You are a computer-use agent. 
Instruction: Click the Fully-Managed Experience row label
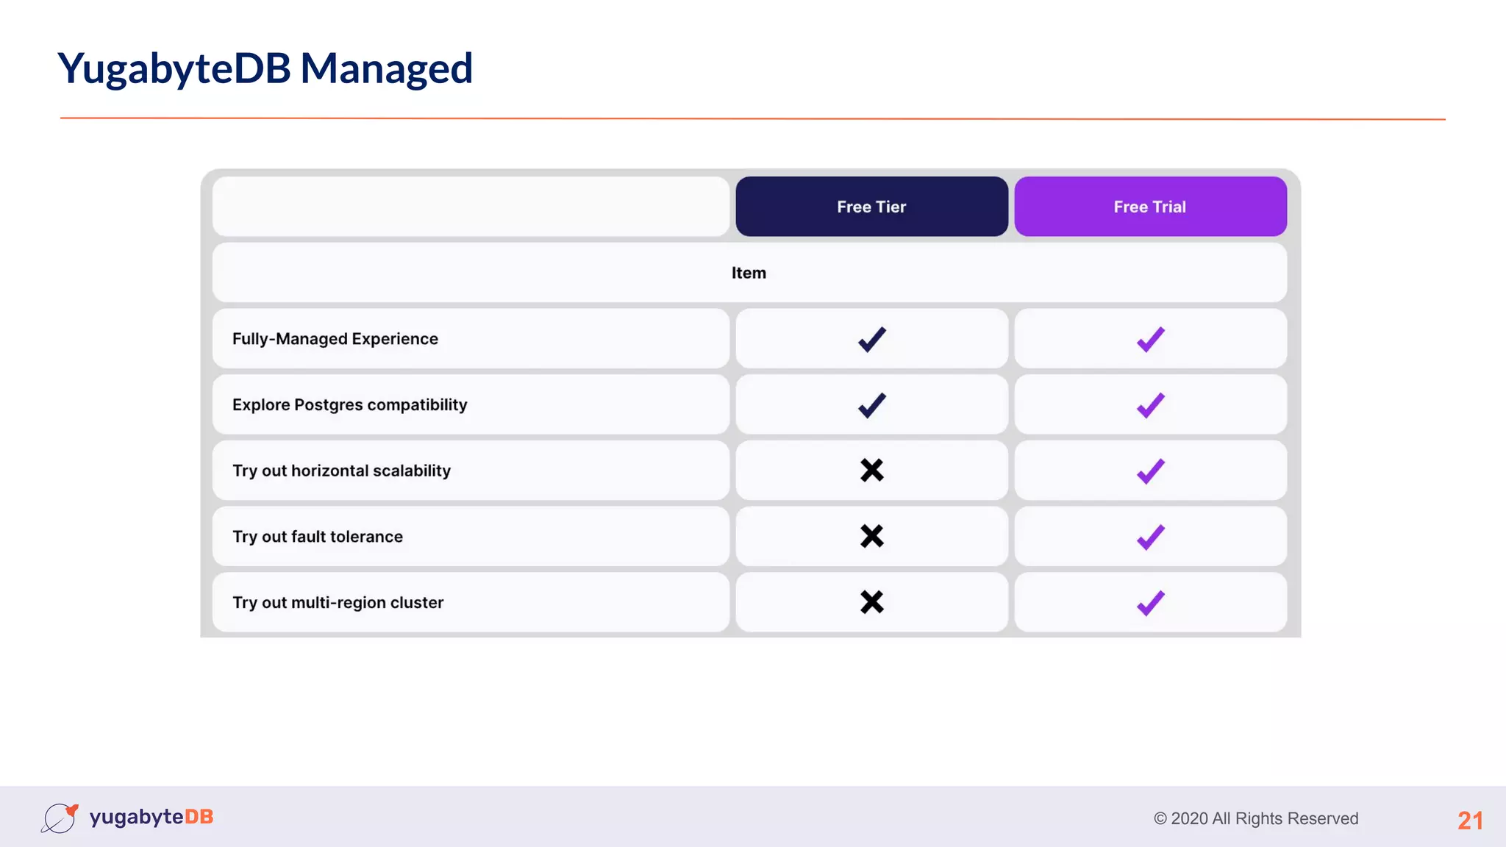coord(335,339)
